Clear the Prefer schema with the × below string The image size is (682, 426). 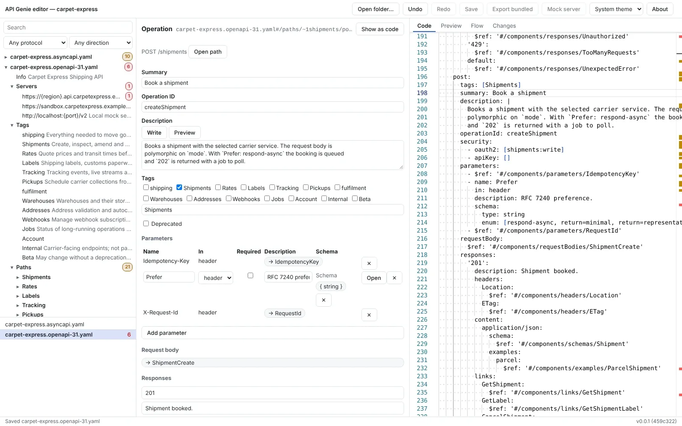coord(324,300)
